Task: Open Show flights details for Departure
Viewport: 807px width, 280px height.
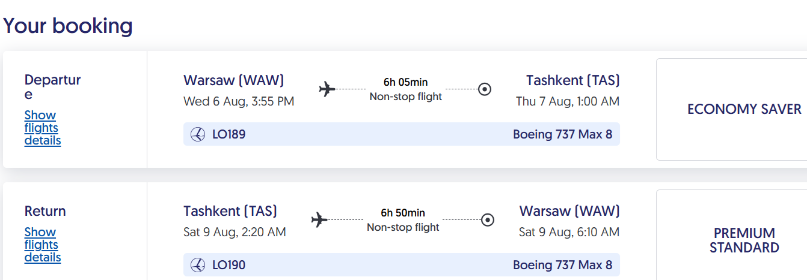Action: click(x=43, y=128)
